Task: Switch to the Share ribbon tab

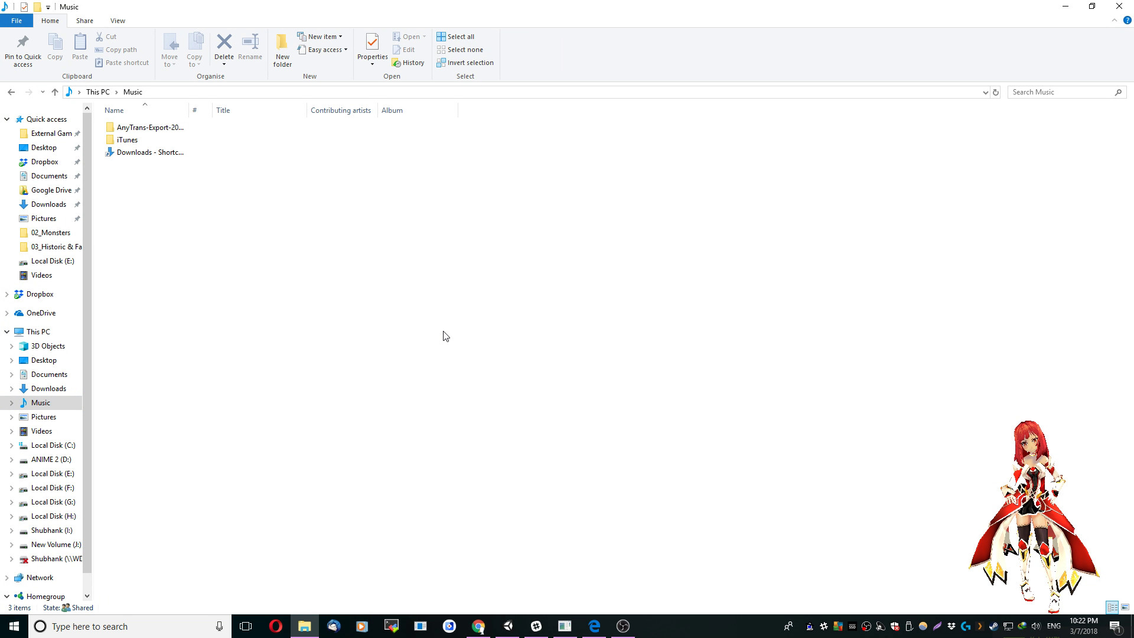Action: 84,20
